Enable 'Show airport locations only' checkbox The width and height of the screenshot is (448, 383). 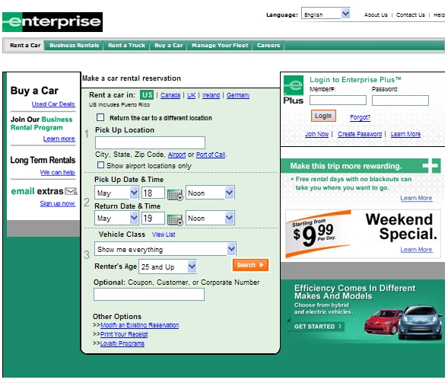[100, 165]
